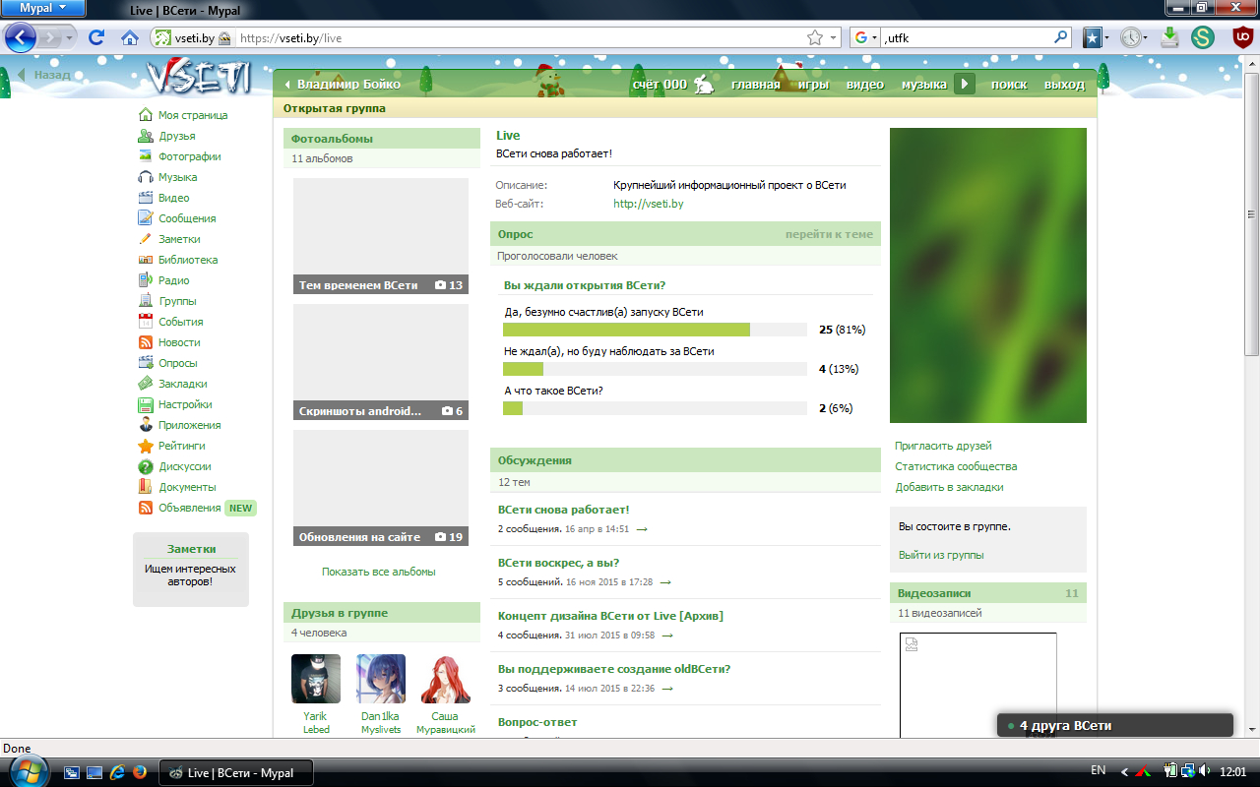The width and height of the screenshot is (1260, 787).
Task: Leave the group via 'Выйти из группы'
Action: click(941, 555)
